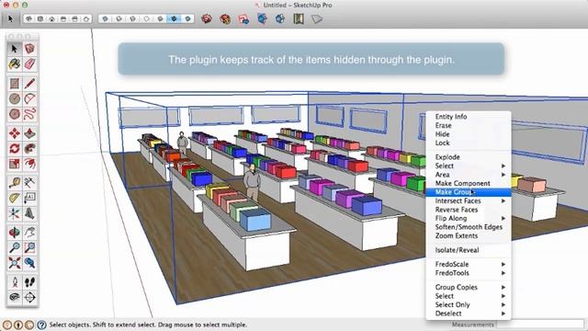Switch to Top view in top toolbar
Screen dimensions: 588x331
40,18
